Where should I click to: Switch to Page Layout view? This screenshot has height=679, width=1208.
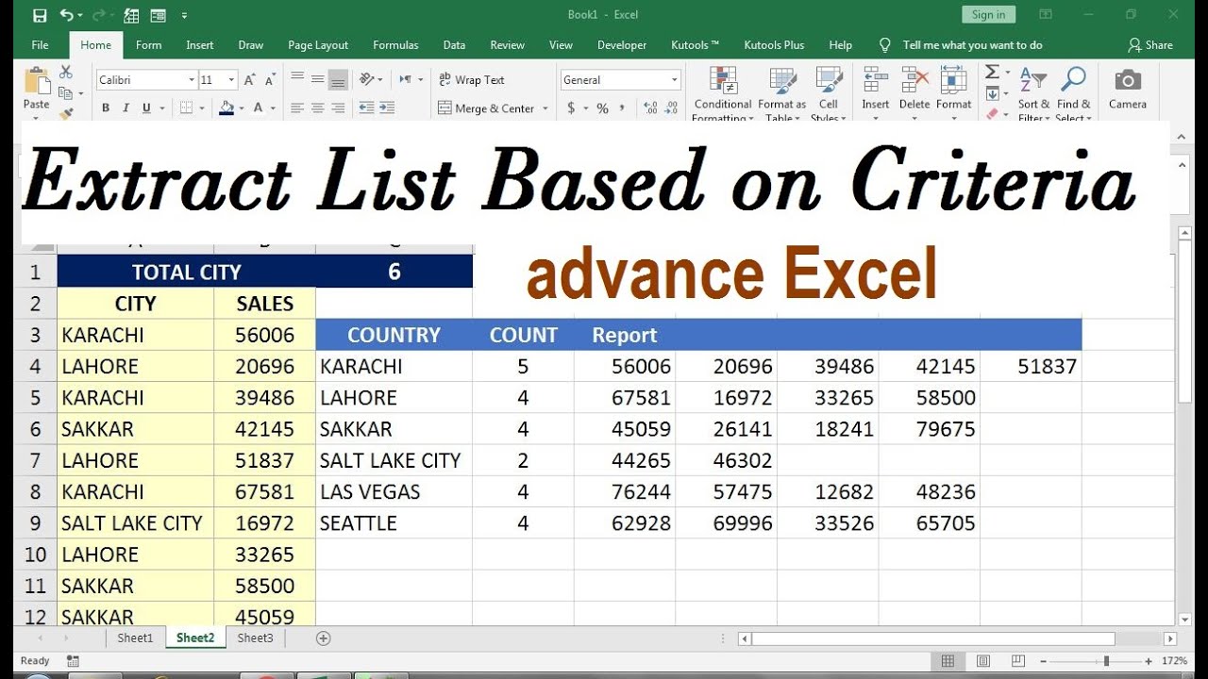982,661
